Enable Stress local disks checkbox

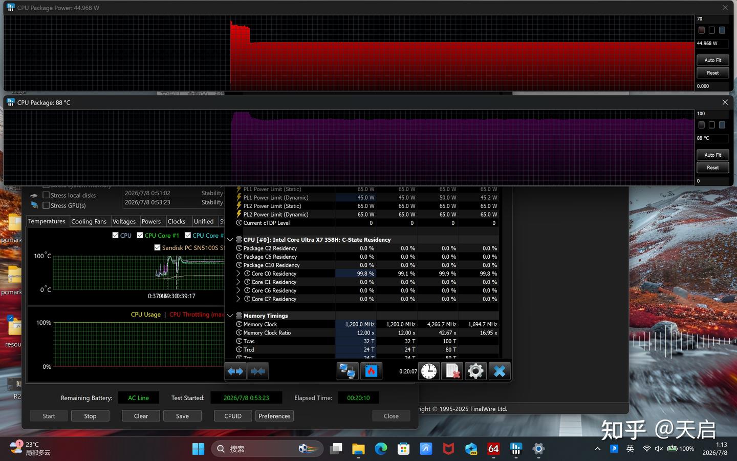point(46,195)
